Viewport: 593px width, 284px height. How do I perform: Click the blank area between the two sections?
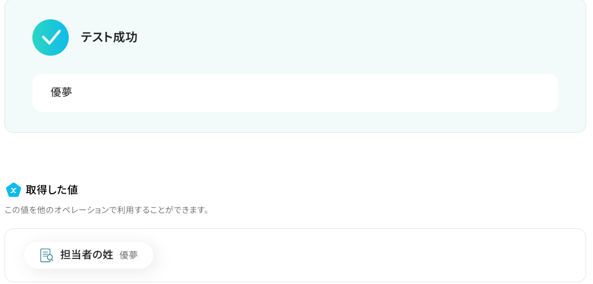[295, 157]
